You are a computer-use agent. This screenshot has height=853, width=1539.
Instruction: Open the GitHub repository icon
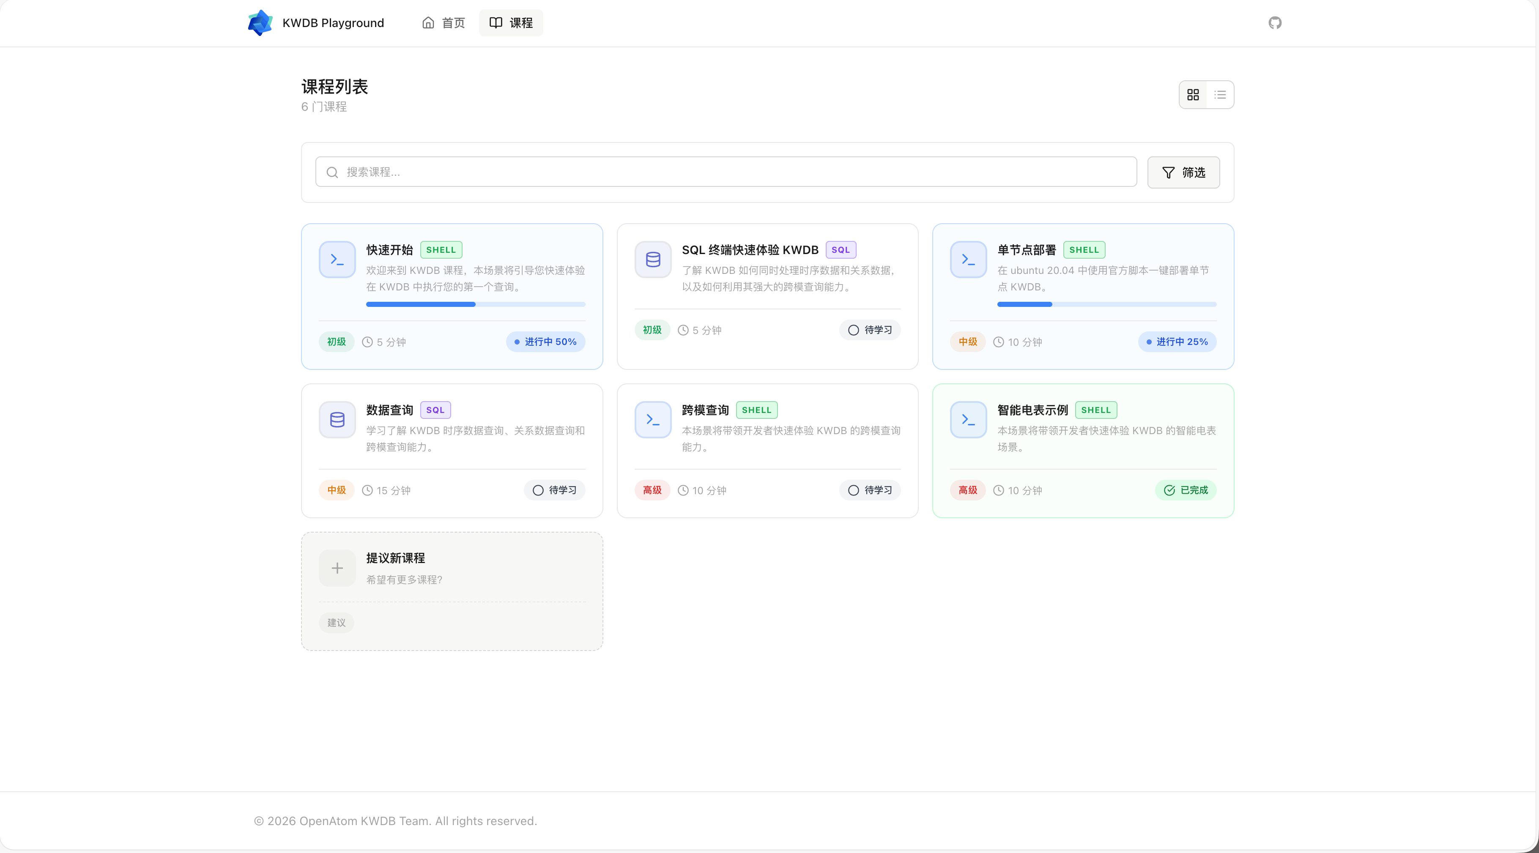pos(1274,23)
